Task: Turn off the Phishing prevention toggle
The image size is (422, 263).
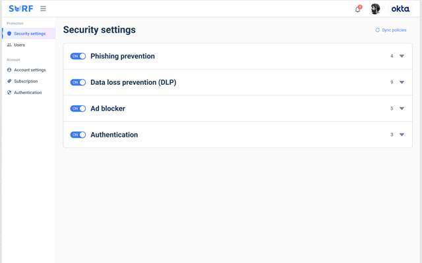Action: coord(78,56)
